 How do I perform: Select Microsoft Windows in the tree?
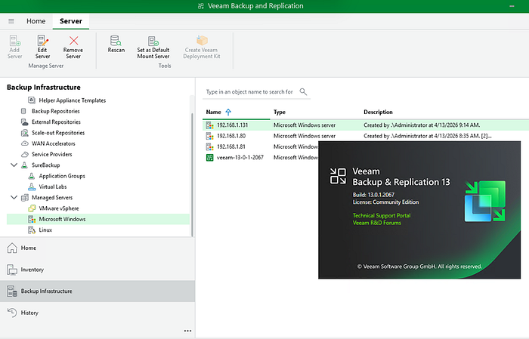[x=98, y=219]
